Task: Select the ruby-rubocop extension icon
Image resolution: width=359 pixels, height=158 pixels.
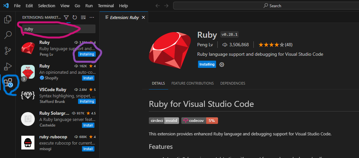Action: click(x=28, y=143)
